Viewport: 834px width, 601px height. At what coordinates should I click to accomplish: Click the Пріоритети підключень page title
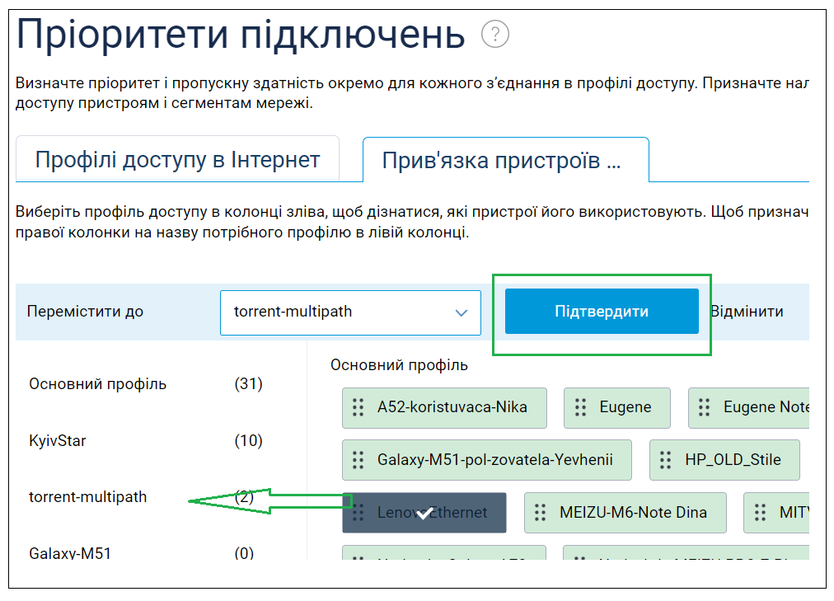(241, 35)
